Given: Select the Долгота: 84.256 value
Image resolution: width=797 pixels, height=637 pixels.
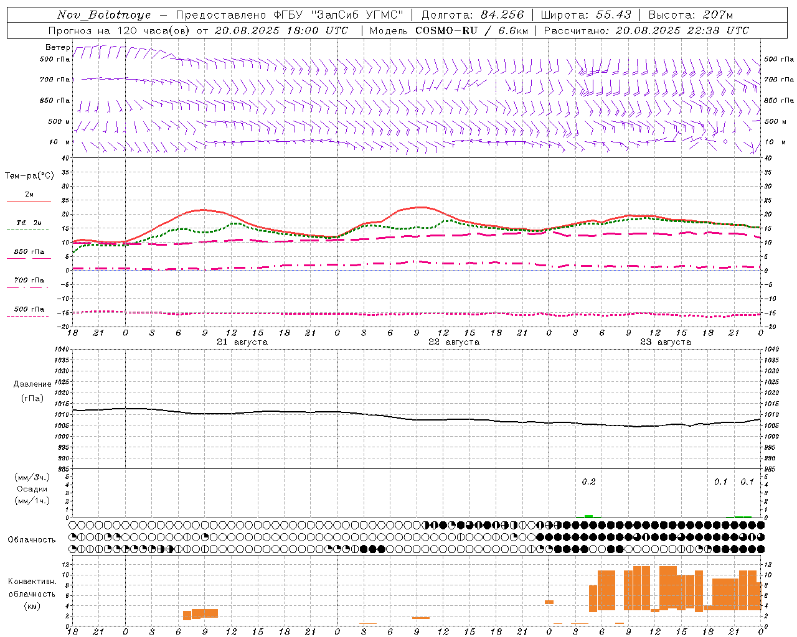Looking at the screenshot, I should [x=473, y=15].
